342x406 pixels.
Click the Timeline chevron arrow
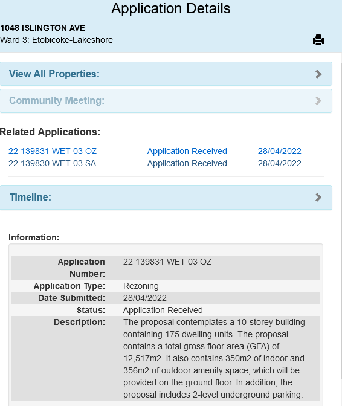(x=318, y=198)
